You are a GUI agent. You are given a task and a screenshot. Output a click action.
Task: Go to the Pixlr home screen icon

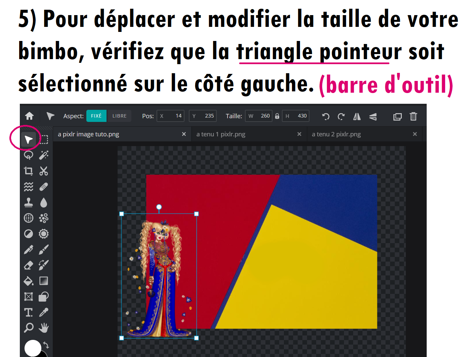(29, 116)
